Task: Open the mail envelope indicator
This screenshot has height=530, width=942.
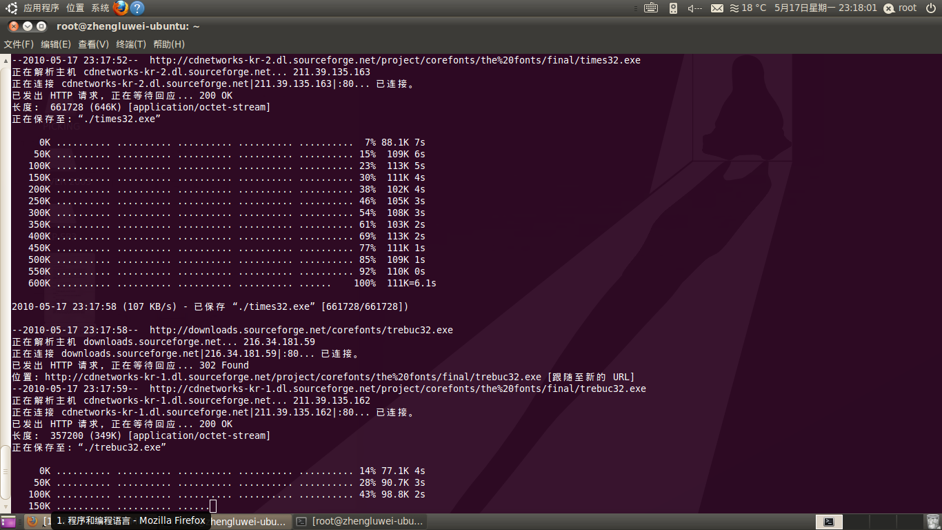Action: (x=717, y=8)
